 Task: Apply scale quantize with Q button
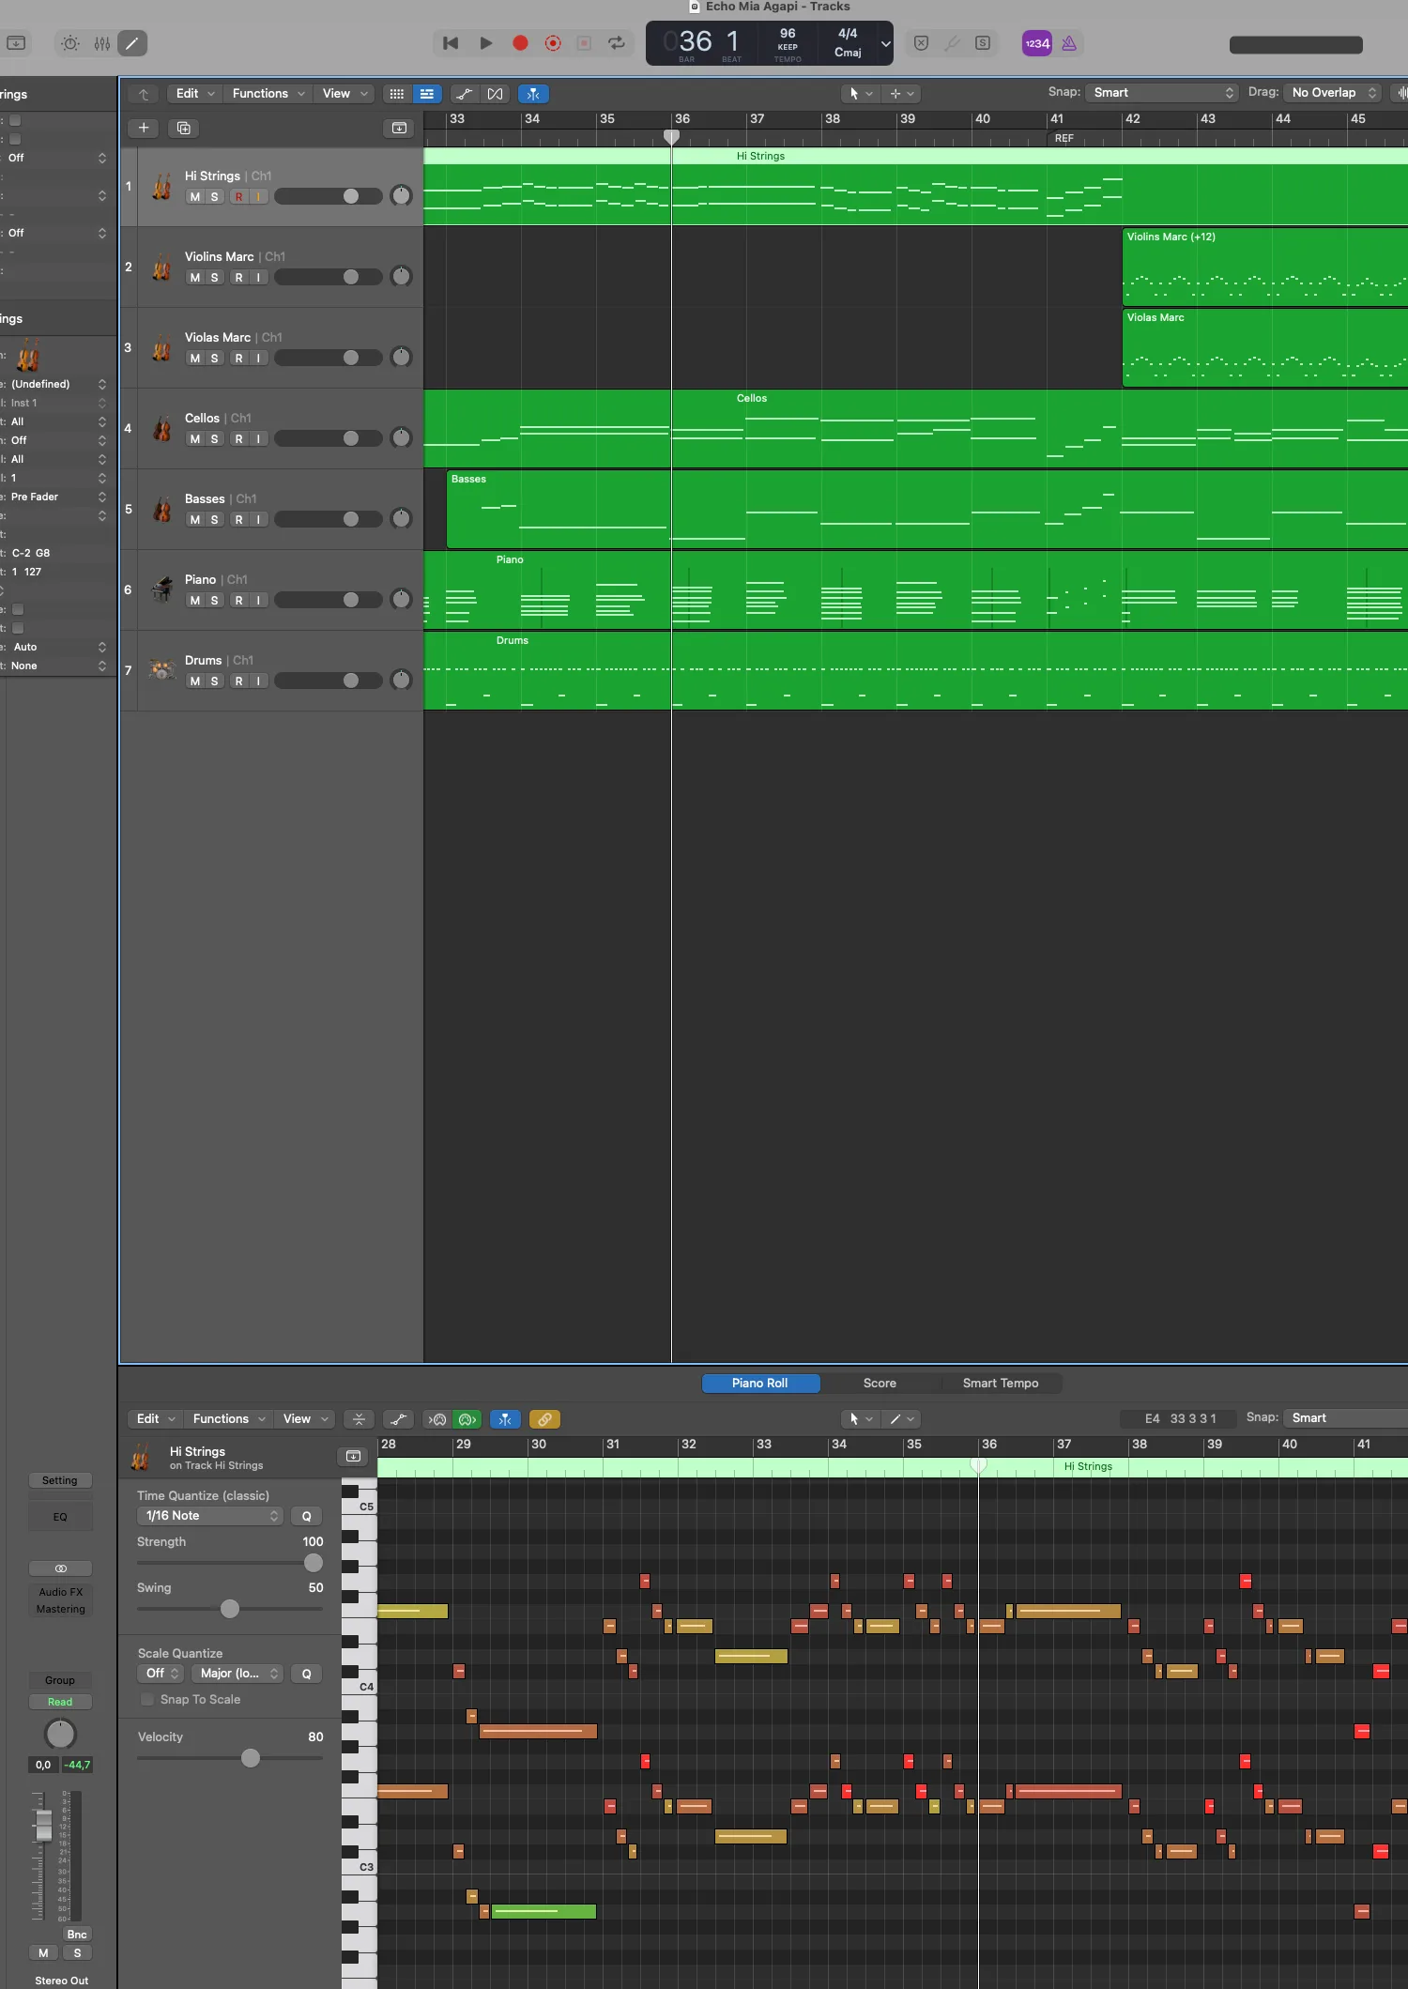(306, 1674)
